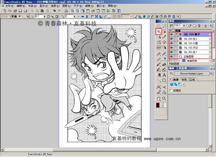Viewport: 216px width, 157px height.
Task: Click the layer opacity field 100%
Action: [178, 25]
